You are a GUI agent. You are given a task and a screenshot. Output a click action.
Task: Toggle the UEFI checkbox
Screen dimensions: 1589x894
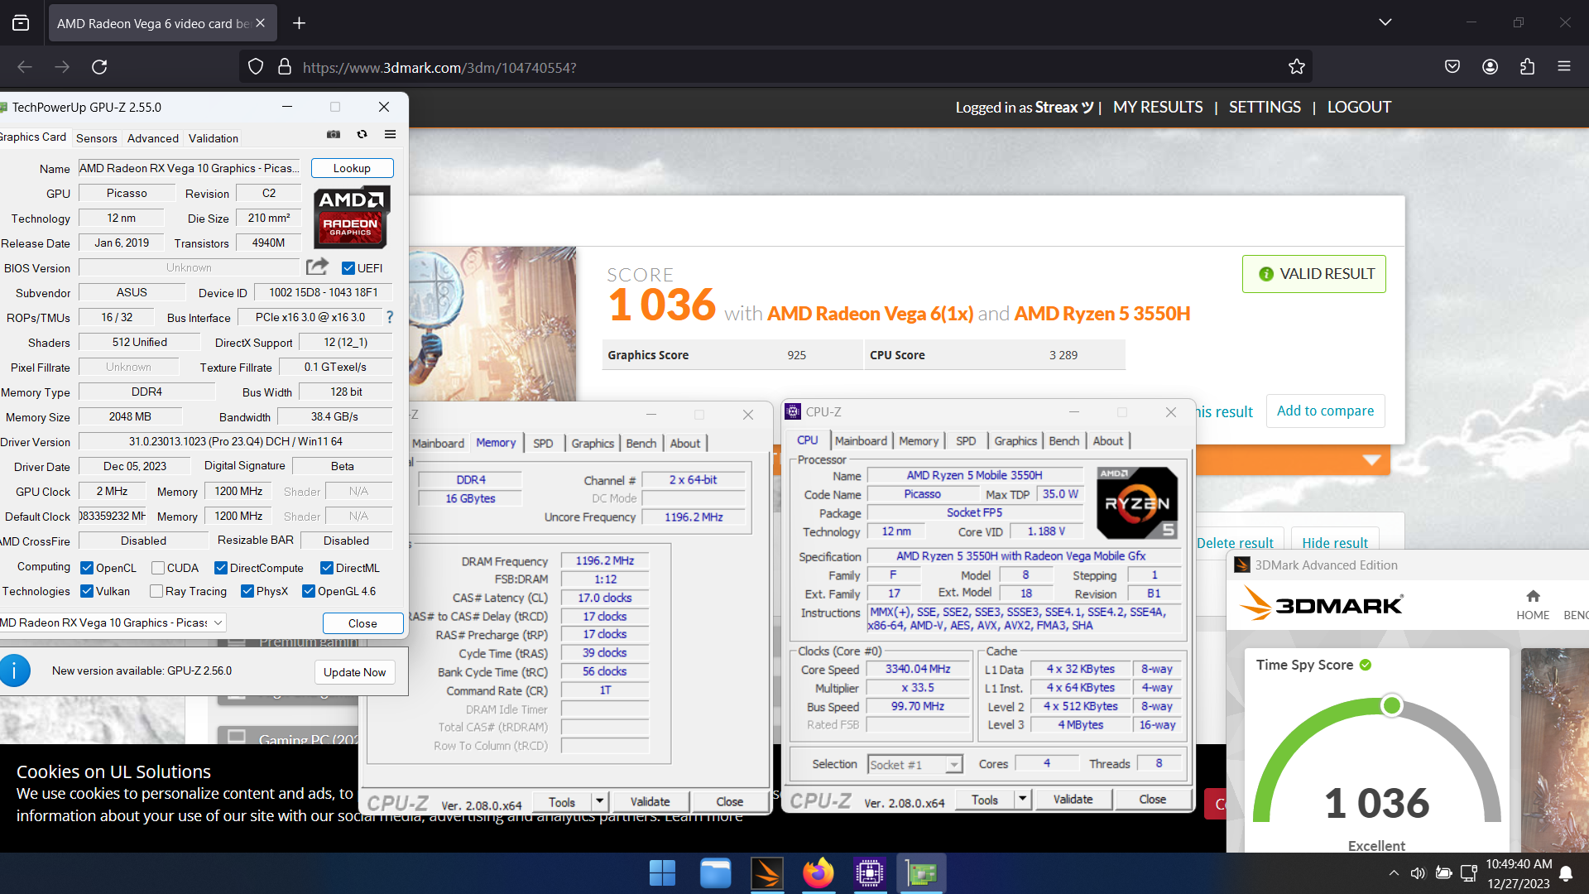point(348,268)
